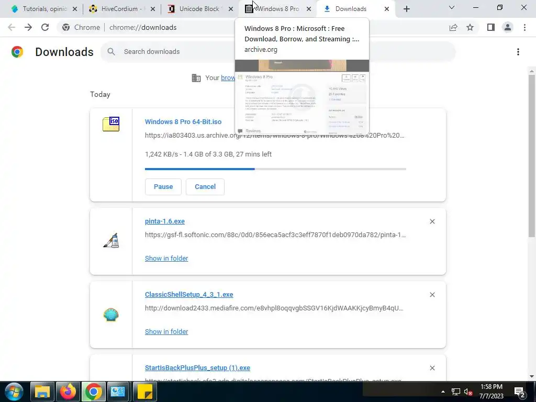Click the scrollbar down arrow
Screen dimensions: 536x402
pyautogui.click(x=532, y=376)
